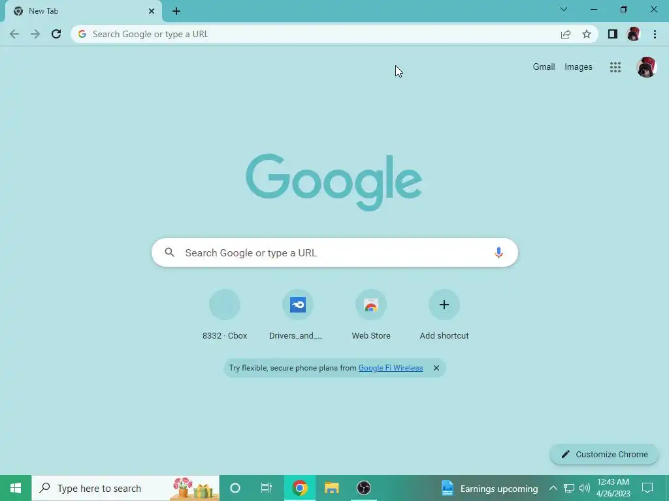Open Gmail link
This screenshot has width=669, height=501.
tap(544, 67)
